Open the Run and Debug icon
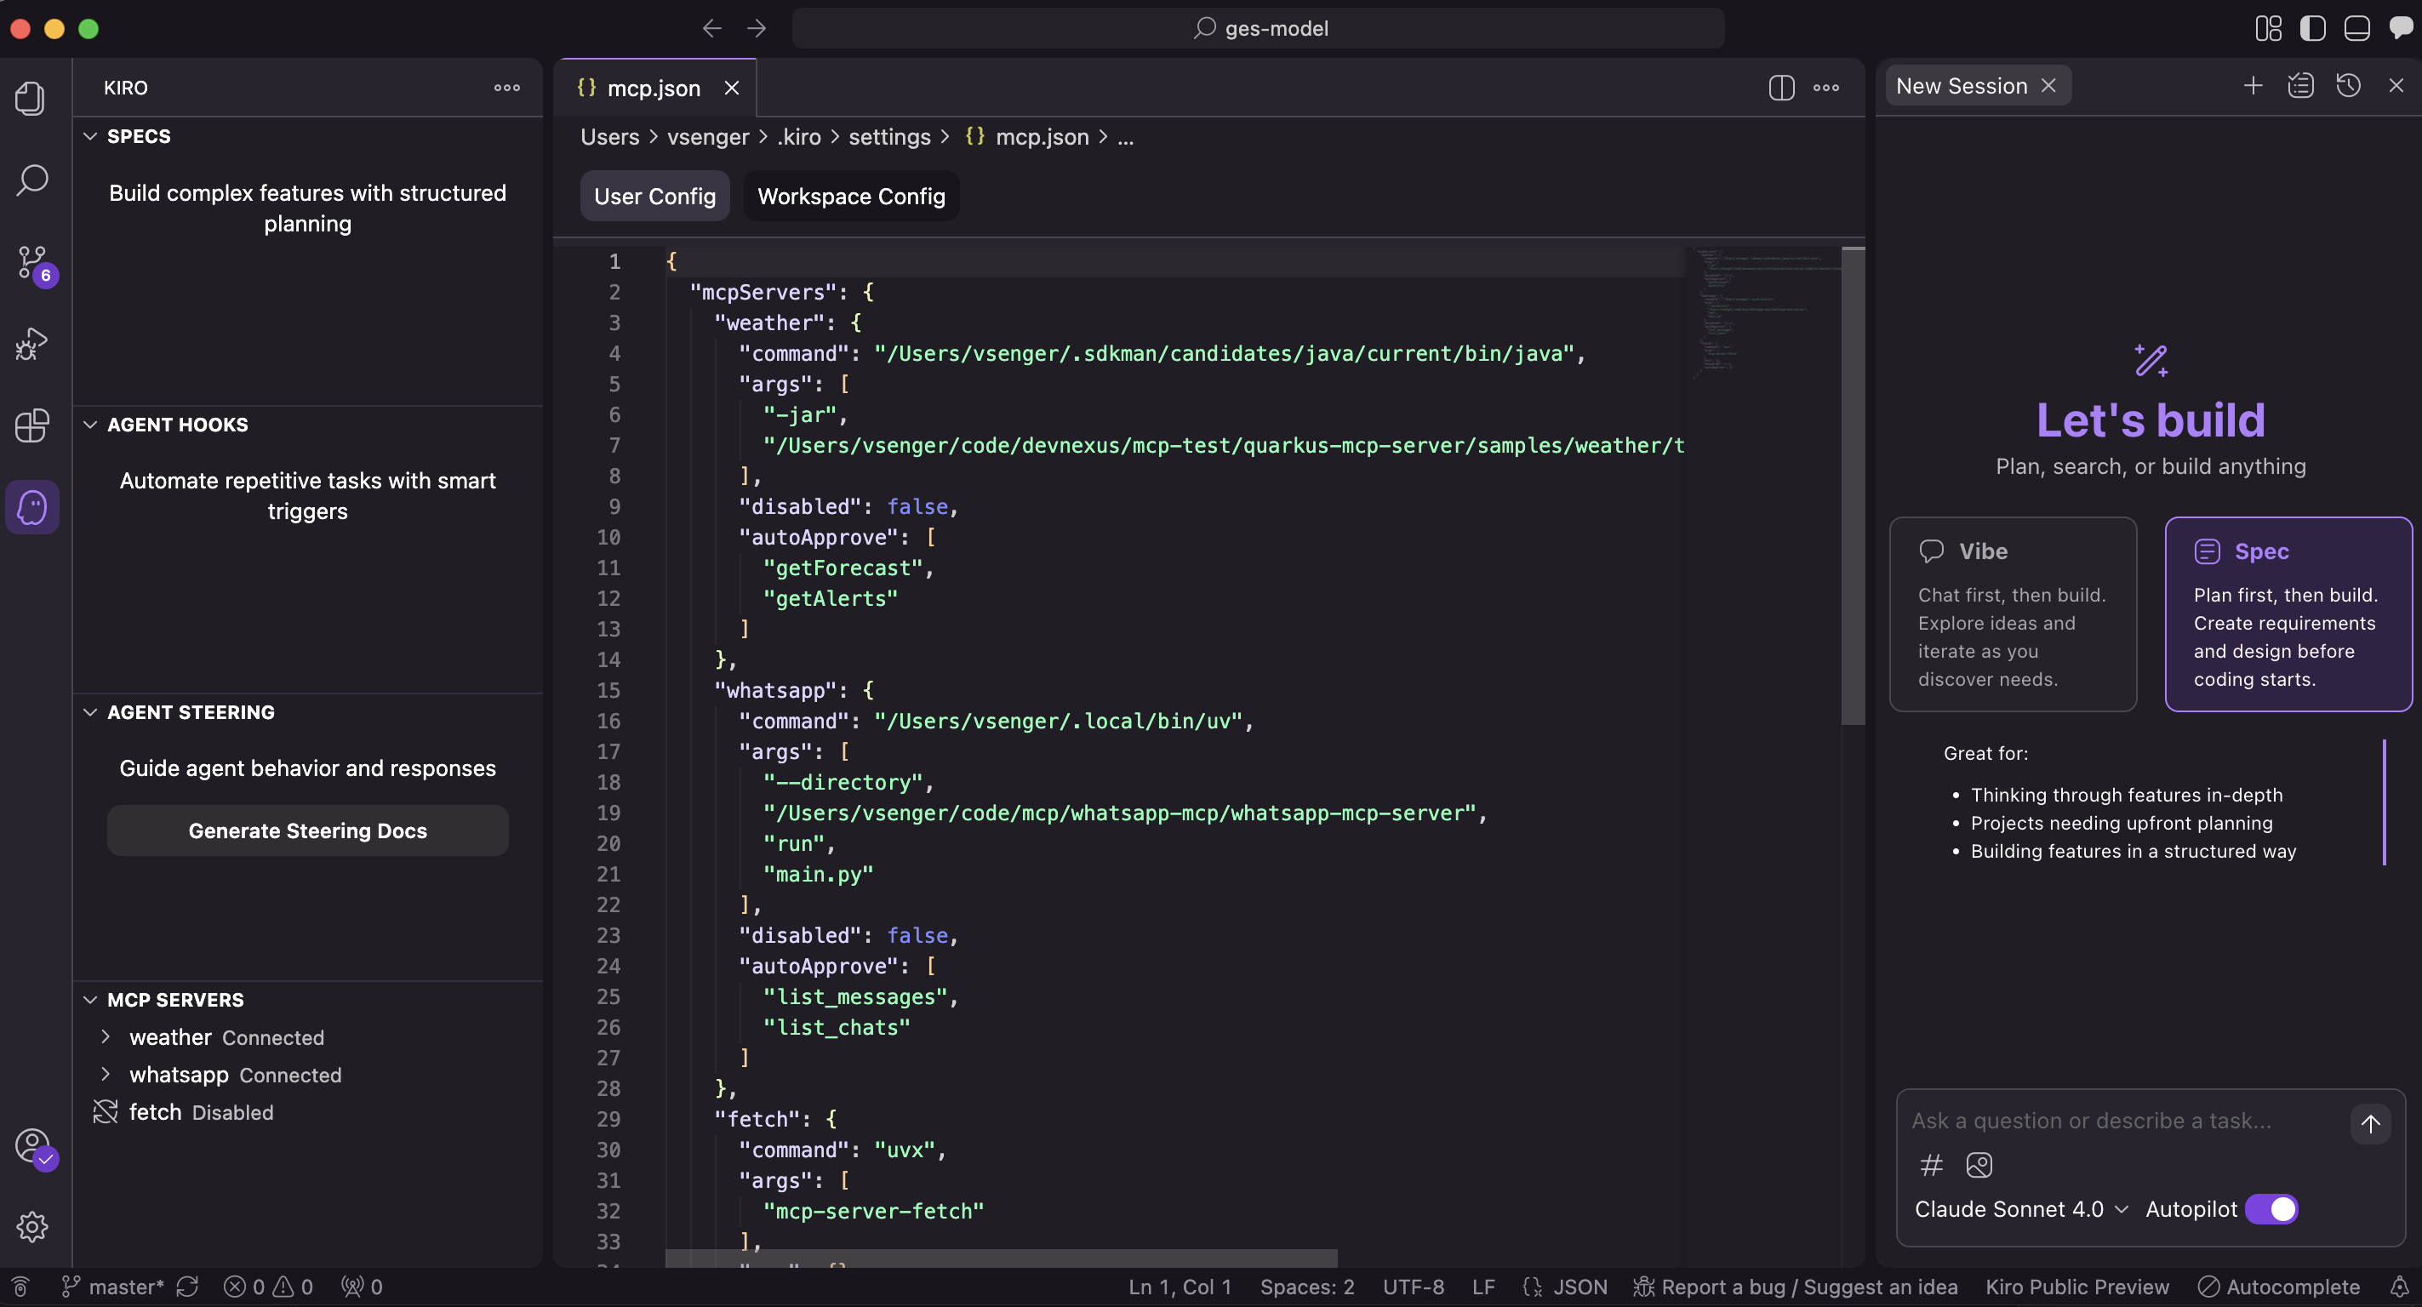 tap(32, 344)
